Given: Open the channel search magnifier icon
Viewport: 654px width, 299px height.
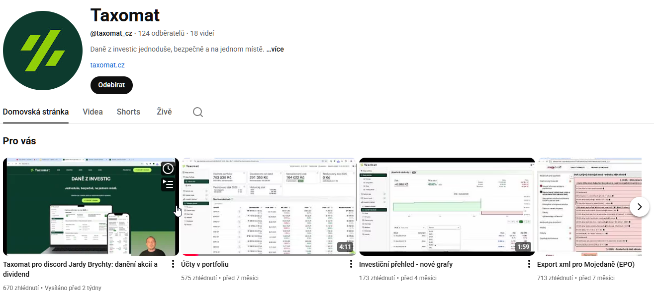Looking at the screenshot, I should [x=198, y=112].
